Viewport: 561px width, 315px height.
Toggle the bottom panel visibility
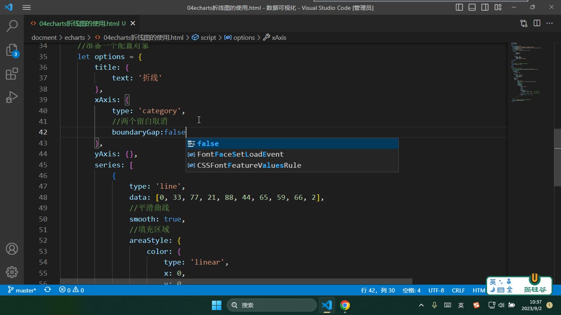[x=472, y=7]
